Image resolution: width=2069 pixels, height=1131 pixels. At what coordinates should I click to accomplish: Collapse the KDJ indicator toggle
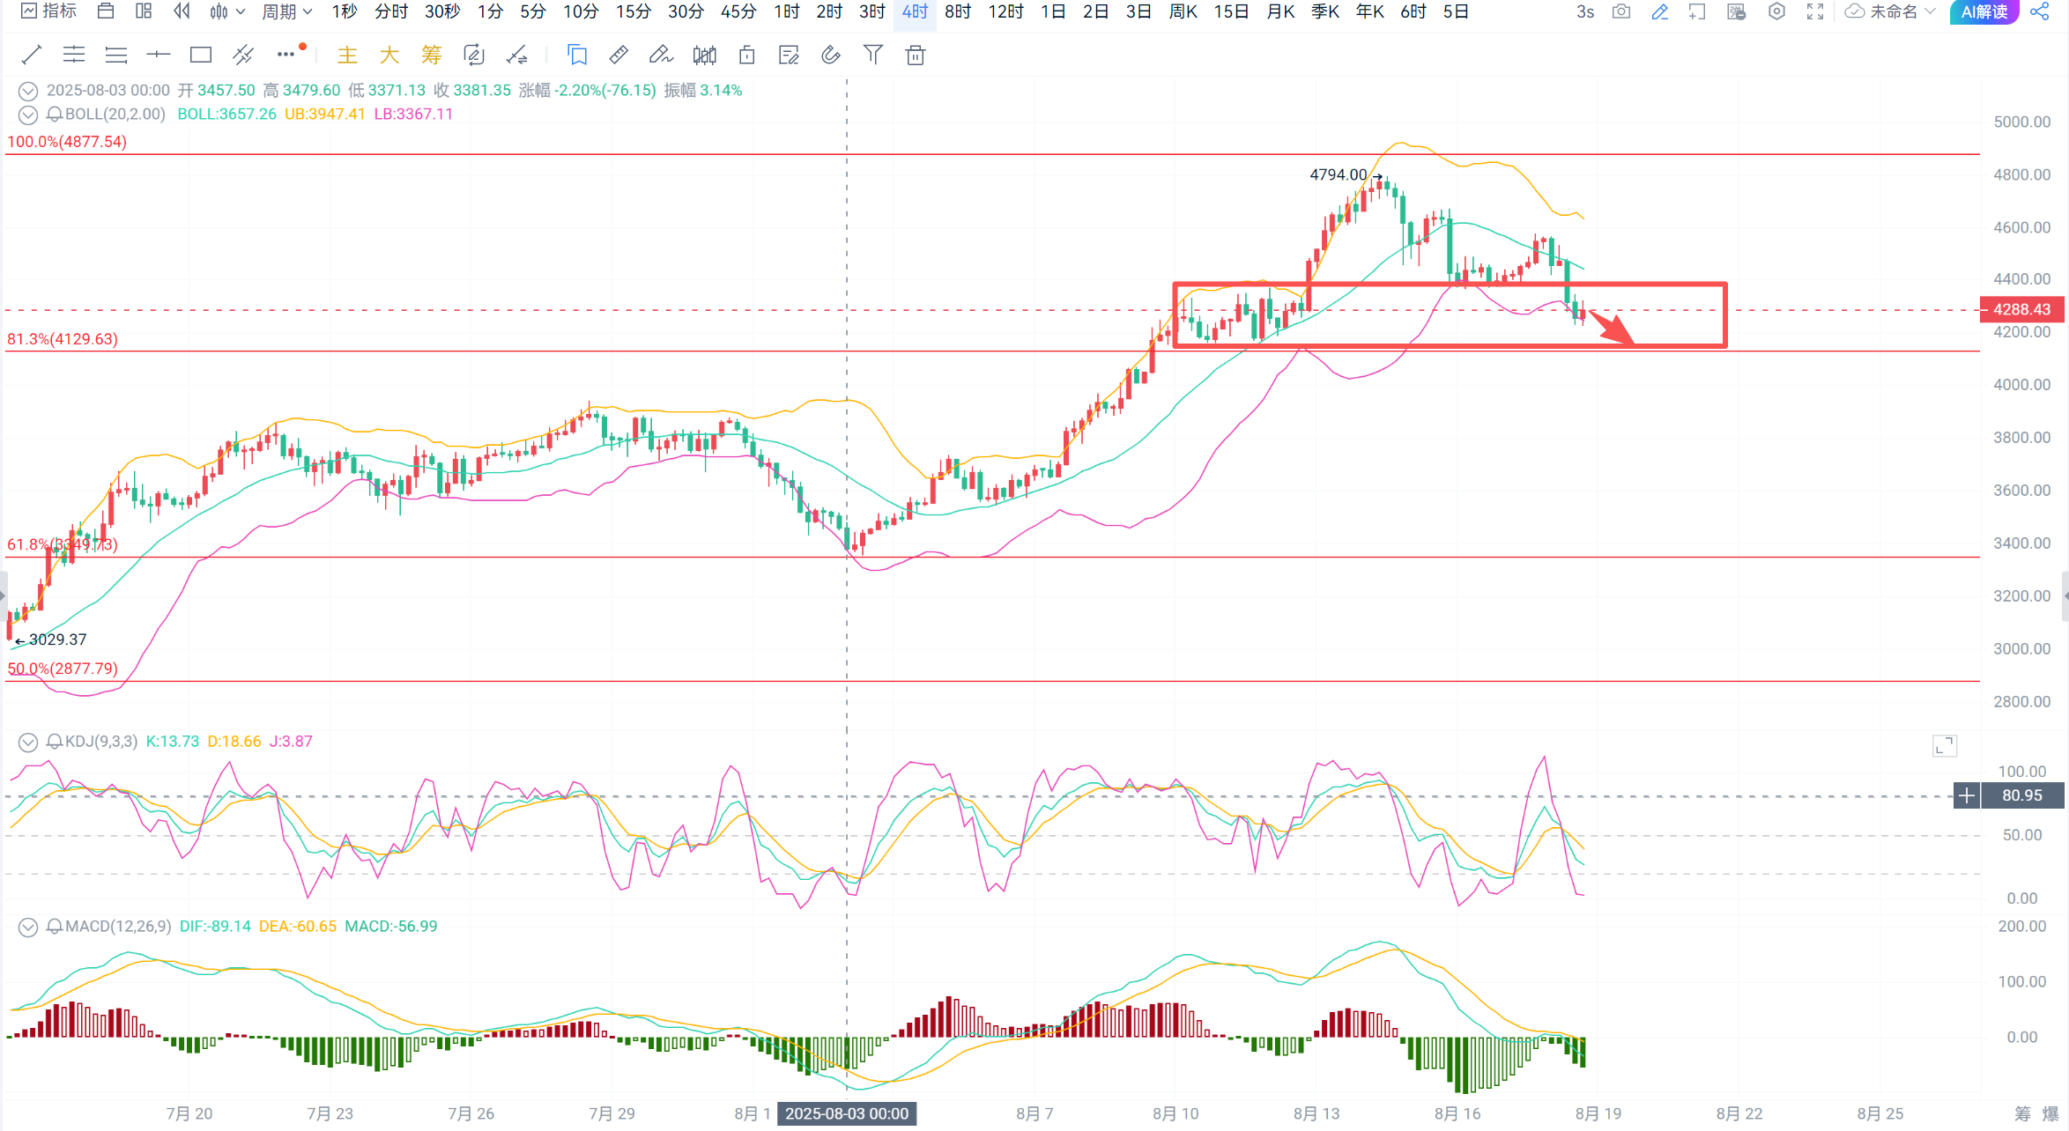tap(28, 742)
